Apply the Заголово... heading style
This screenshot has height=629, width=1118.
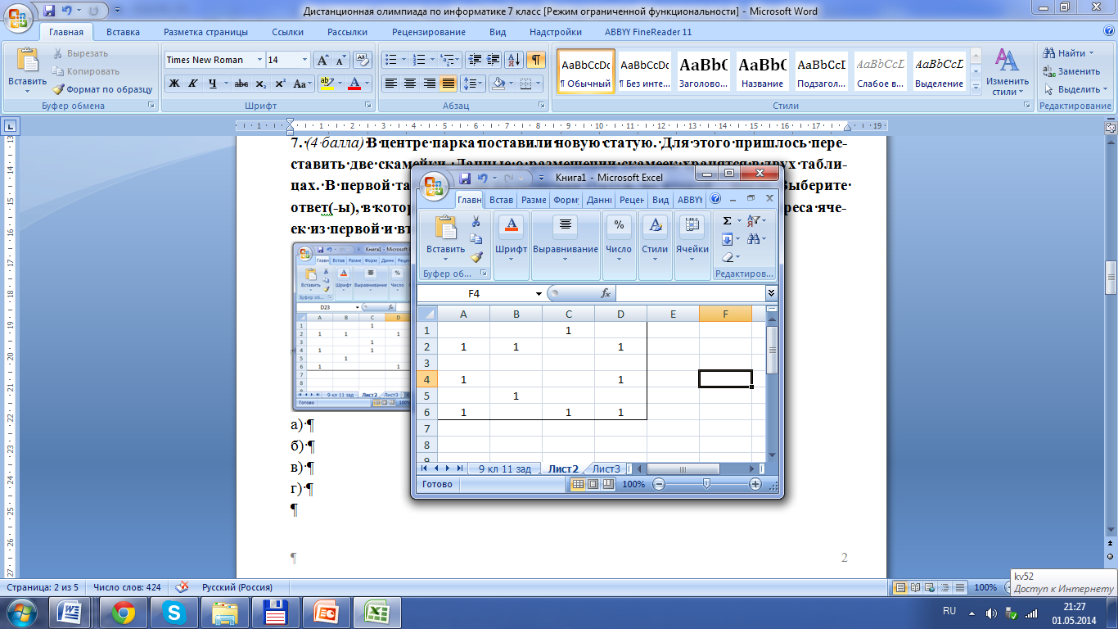pos(703,72)
